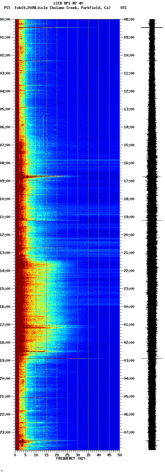Click the seismogram spike near 18:50 PST
The width and height of the screenshot is (165, 474).
pyautogui.click(x=152, y=358)
